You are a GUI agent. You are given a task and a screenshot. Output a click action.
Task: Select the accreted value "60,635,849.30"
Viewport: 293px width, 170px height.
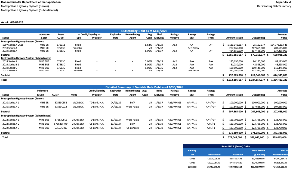[x=280, y=163]
